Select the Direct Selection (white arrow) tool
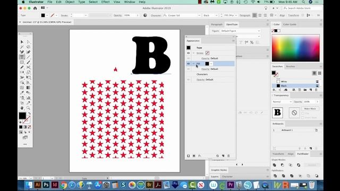The height and width of the screenshot is (191, 340). (x=28, y=42)
